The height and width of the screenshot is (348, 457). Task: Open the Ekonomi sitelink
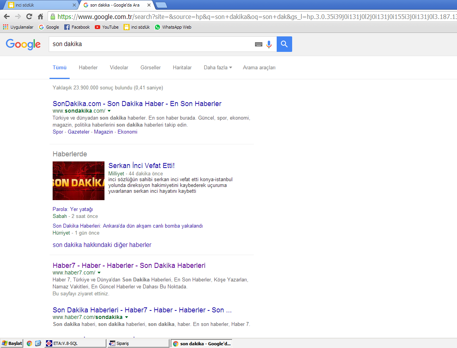coord(127,132)
